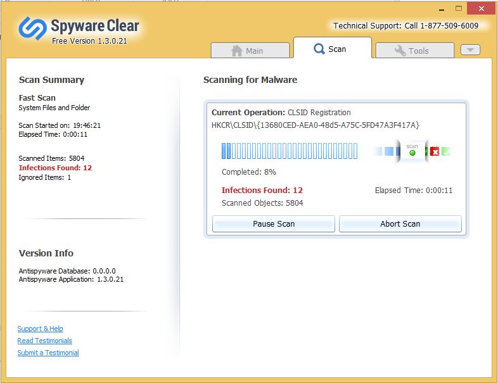Click Scanned Objects: 5804 text
The height and width of the screenshot is (383, 498).
(262, 203)
